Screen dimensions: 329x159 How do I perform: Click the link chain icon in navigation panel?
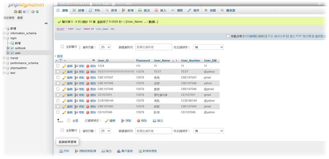tap(46, 23)
